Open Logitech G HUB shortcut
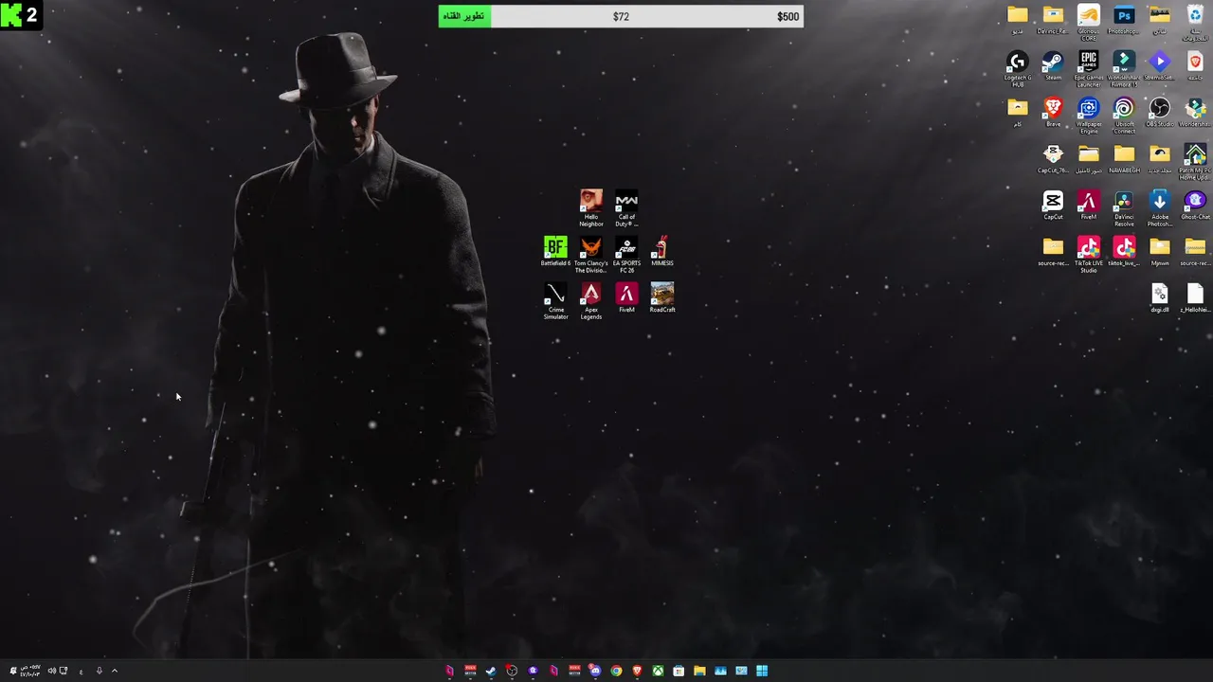The image size is (1213, 682). coord(1018,68)
